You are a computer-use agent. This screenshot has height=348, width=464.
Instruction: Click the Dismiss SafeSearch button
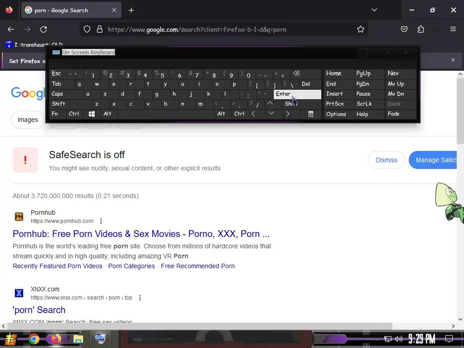[x=386, y=160]
